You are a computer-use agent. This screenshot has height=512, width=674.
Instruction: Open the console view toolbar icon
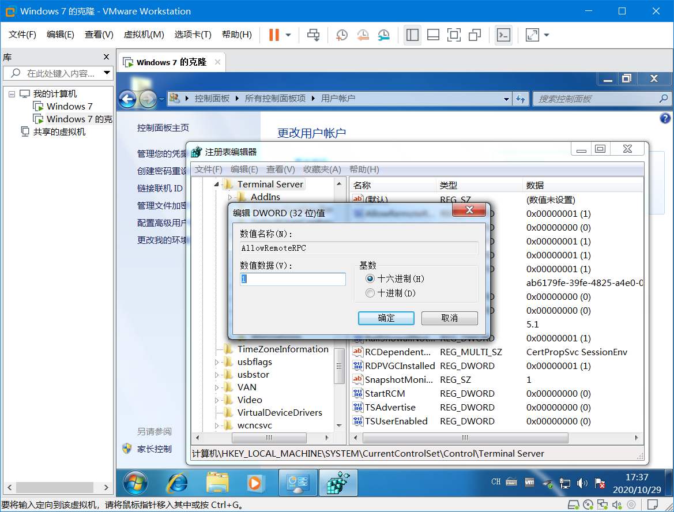(503, 35)
